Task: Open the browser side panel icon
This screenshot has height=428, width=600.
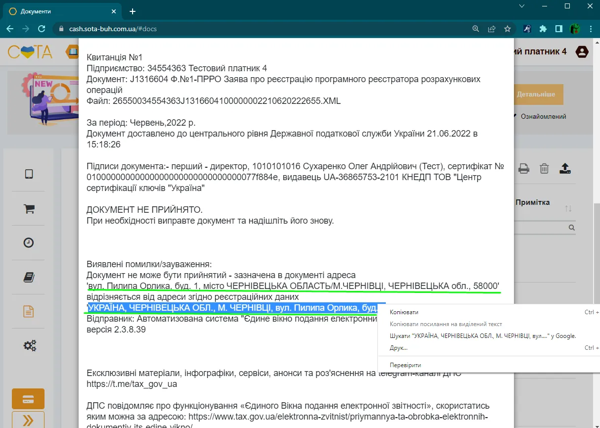Action: click(x=559, y=29)
